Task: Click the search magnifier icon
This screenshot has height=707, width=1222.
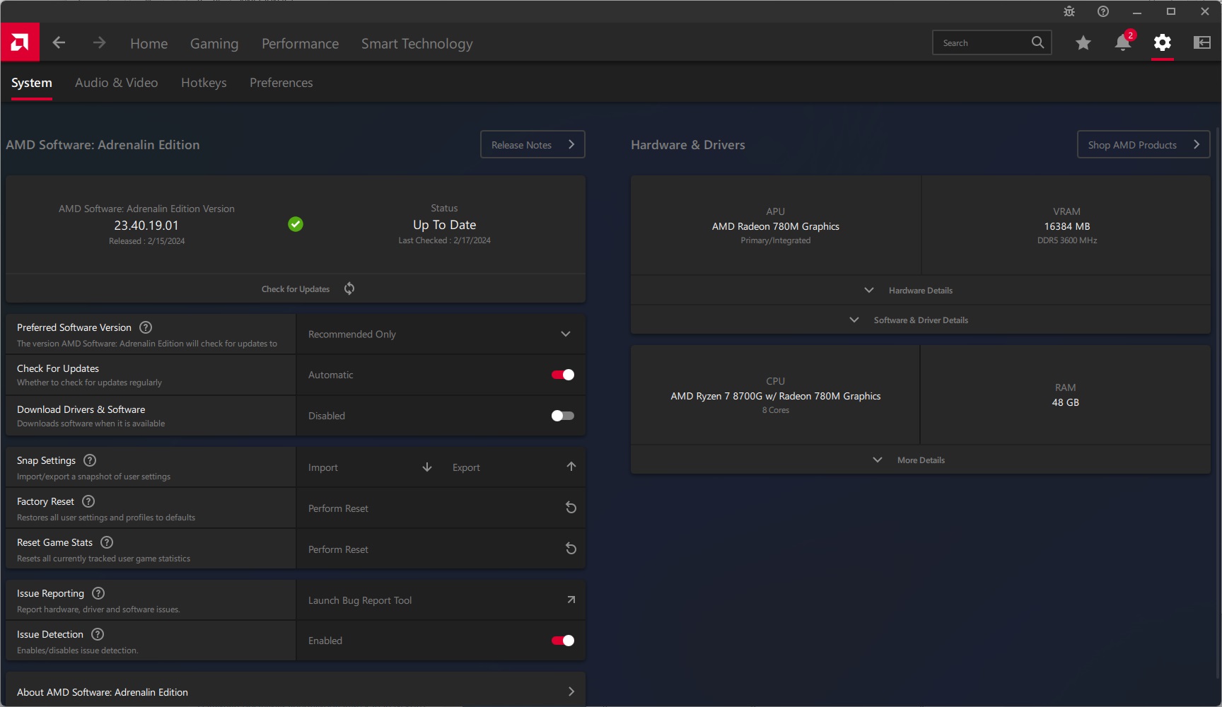Action: (x=1037, y=42)
